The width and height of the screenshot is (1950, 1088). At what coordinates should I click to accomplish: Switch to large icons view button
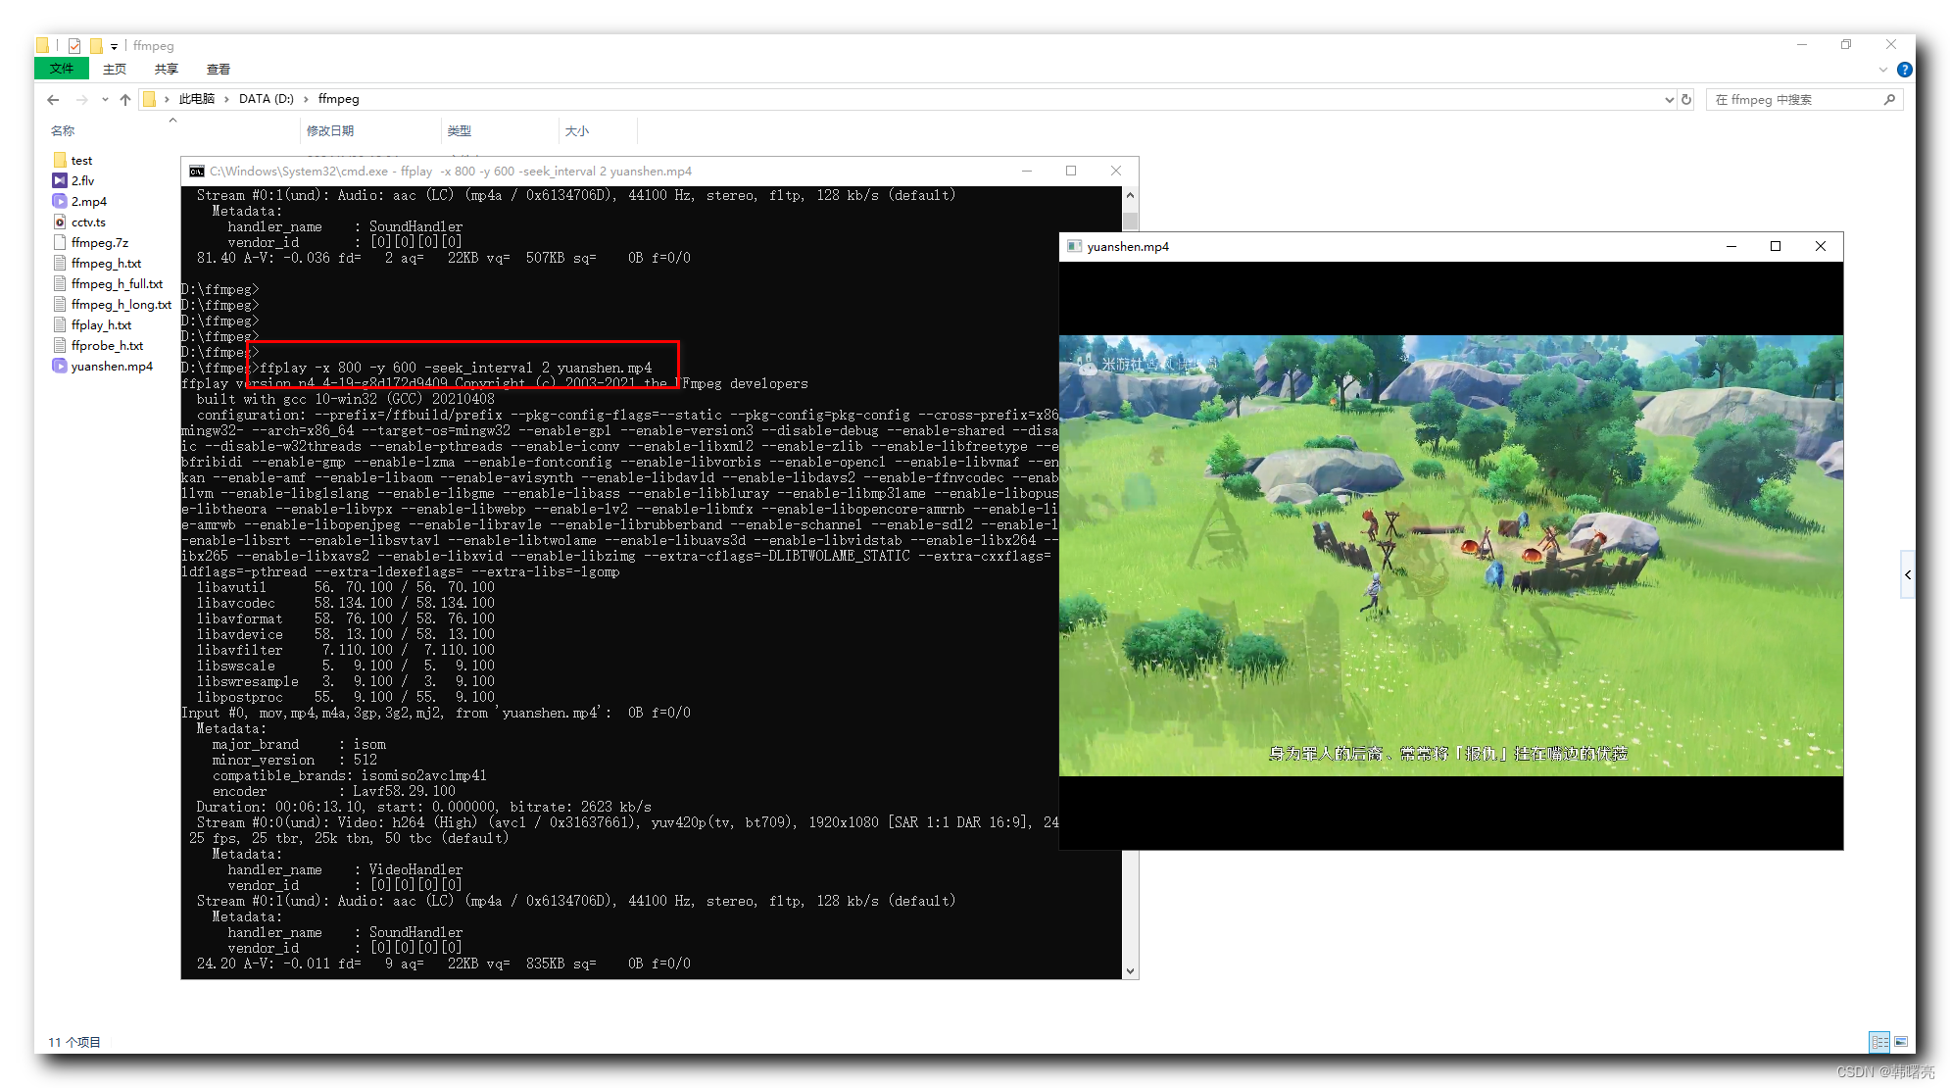click(1901, 1042)
